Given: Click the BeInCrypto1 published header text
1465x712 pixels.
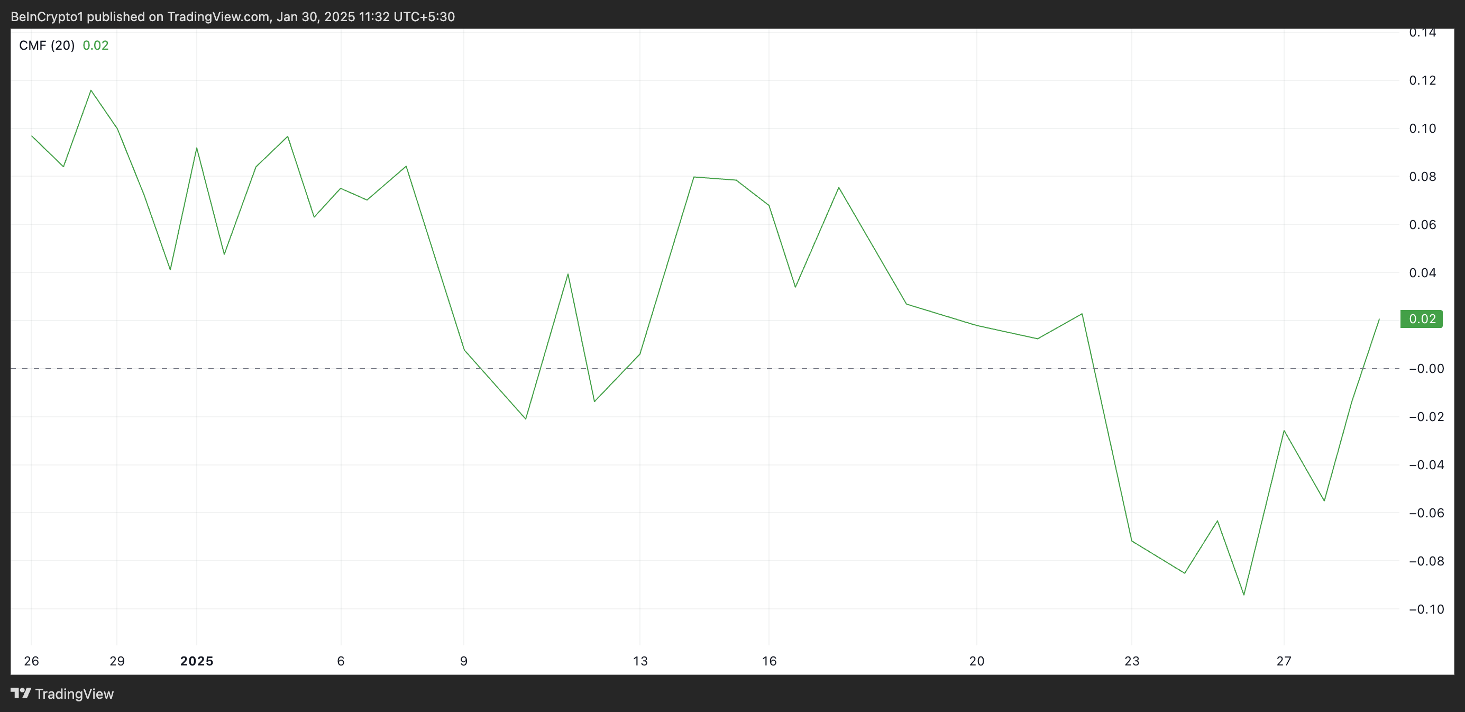Looking at the screenshot, I should coord(233,16).
